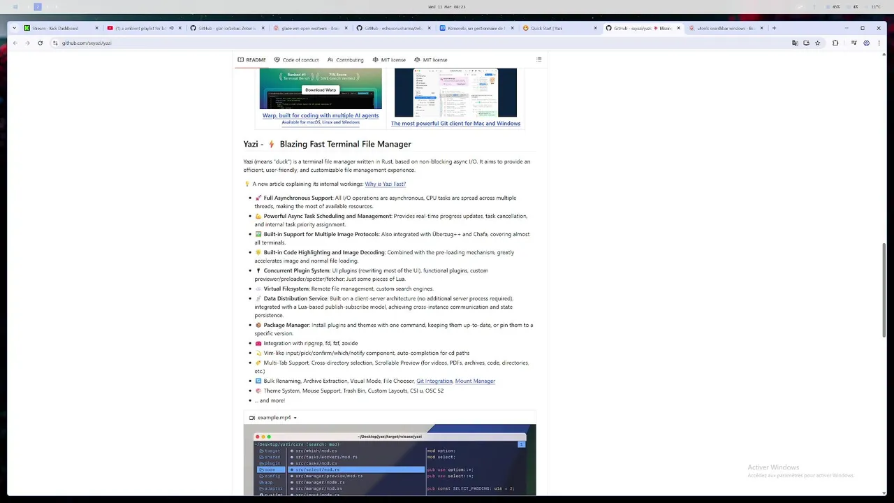Screen dimensions: 894x503
Task: Play the example.mp4 video preview
Action: tap(390, 460)
